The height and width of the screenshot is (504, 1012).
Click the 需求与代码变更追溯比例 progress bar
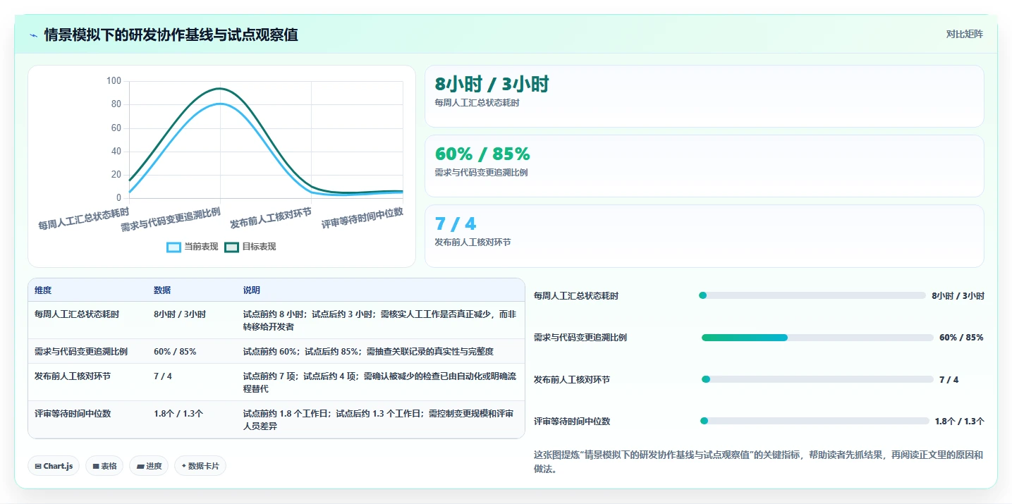click(x=817, y=338)
